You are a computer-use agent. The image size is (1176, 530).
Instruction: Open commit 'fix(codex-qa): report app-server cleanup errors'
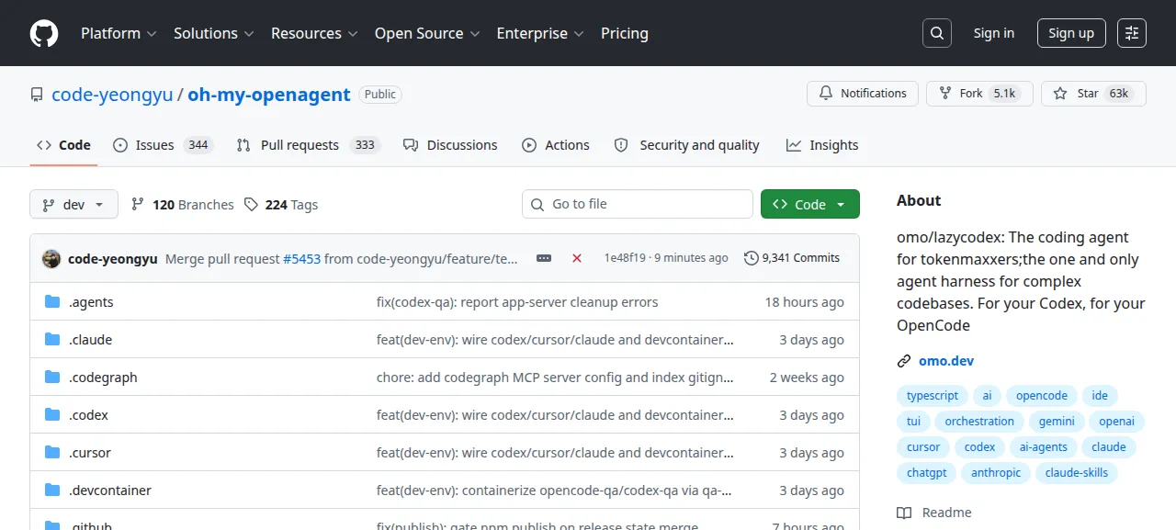(517, 302)
